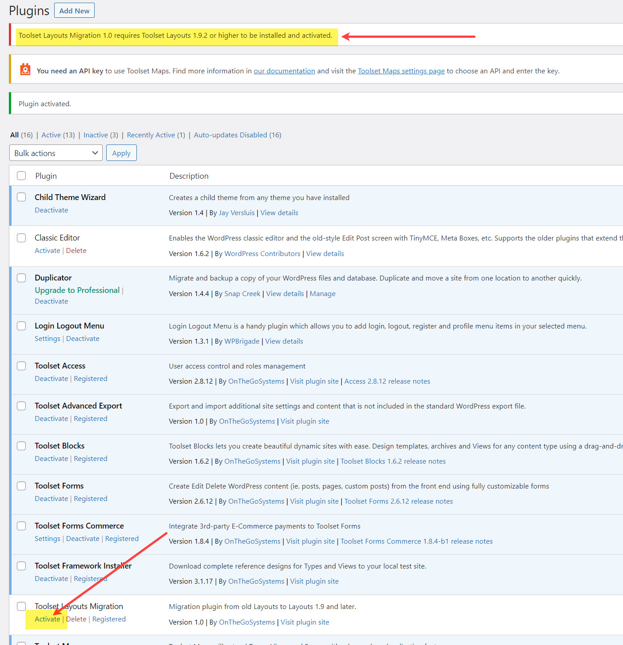Viewport: 623px width, 645px height.
Task: Check the Child Theme Wizard checkbox
Action: click(x=21, y=197)
